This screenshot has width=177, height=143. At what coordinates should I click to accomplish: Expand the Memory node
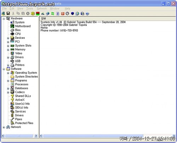pyautogui.click(x=8, y=50)
